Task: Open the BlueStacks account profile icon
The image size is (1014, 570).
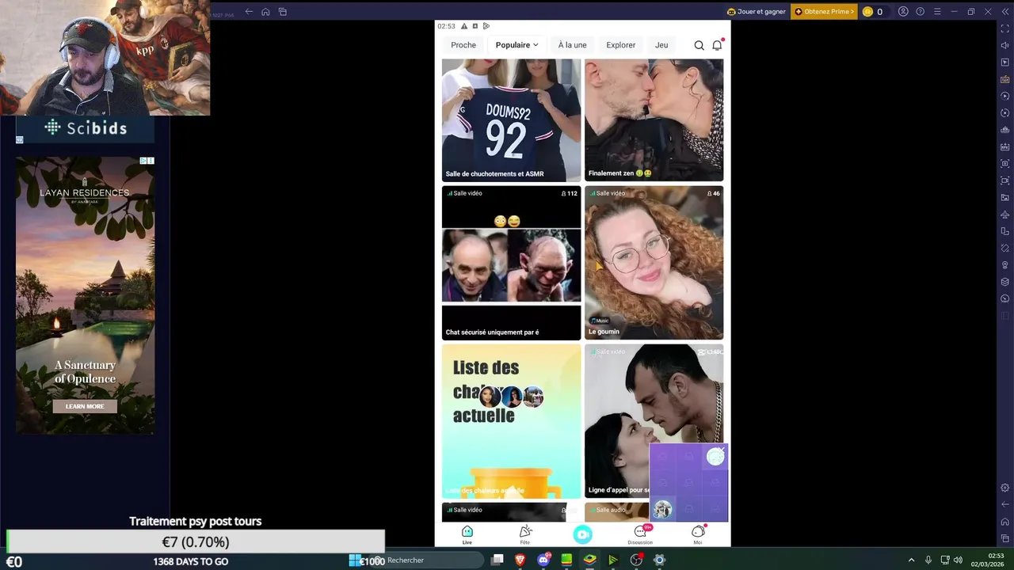Action: 903,12
